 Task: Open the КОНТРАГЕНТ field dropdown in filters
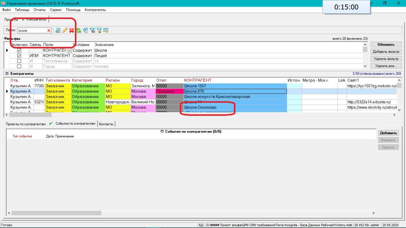coord(69,50)
